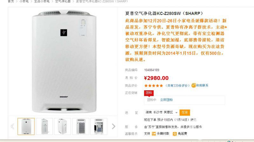Select the fifth open-back product thumbnail

99,126
